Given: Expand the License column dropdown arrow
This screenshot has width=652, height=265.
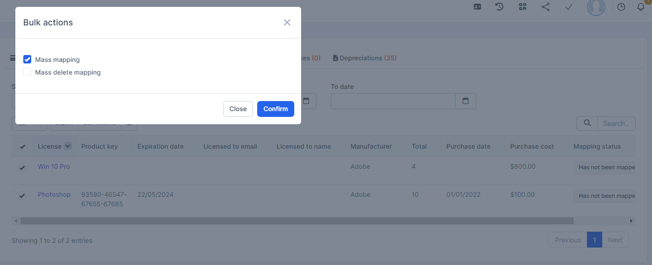Looking at the screenshot, I should [x=68, y=147].
